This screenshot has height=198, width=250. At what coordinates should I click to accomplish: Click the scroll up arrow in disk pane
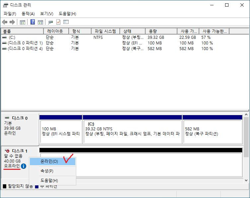pos(246,115)
